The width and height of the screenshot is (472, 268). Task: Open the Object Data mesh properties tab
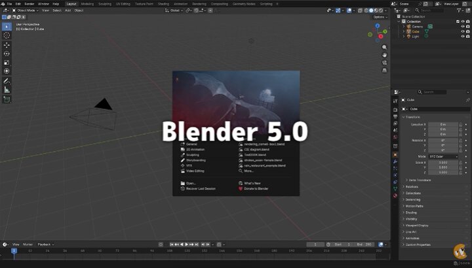pyautogui.click(x=395, y=189)
